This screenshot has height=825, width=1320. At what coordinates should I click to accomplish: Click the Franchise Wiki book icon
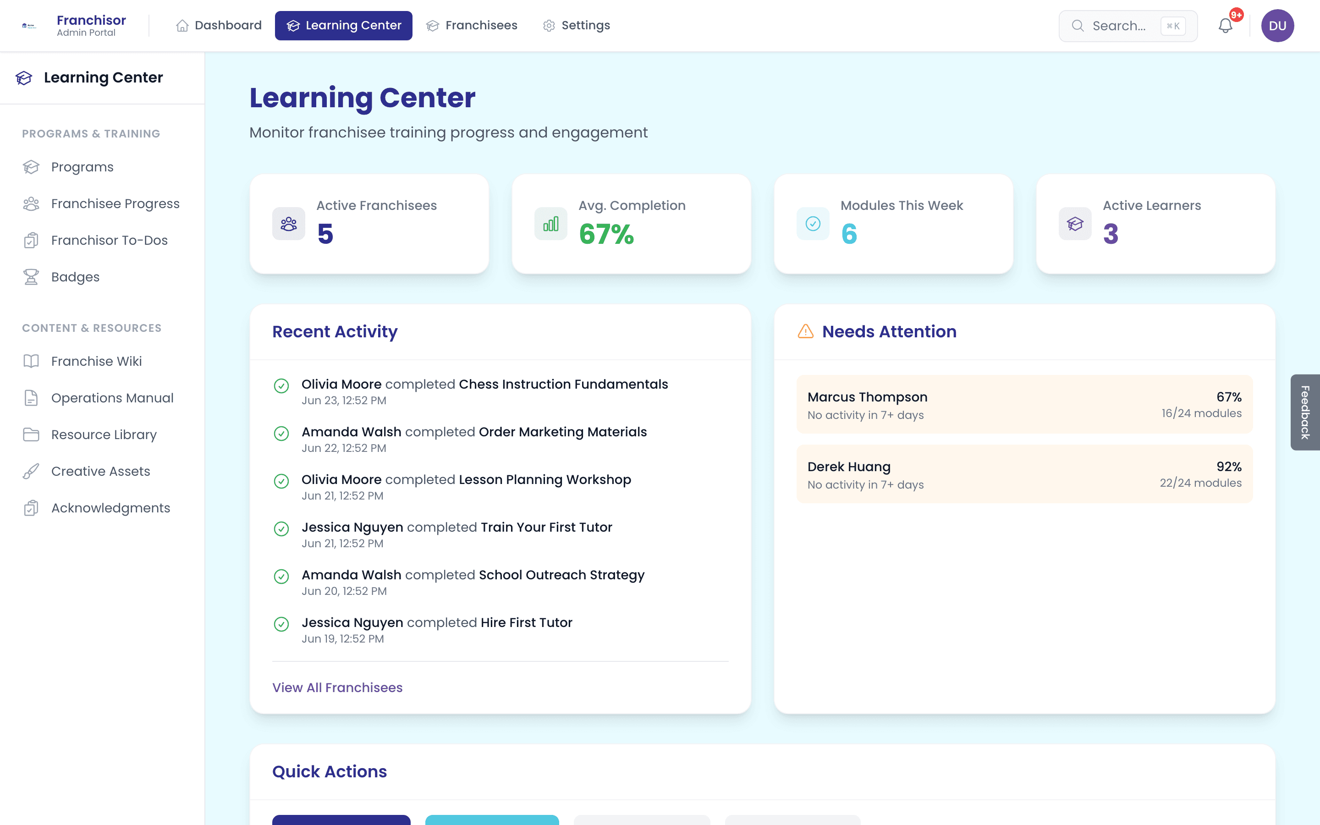point(31,361)
